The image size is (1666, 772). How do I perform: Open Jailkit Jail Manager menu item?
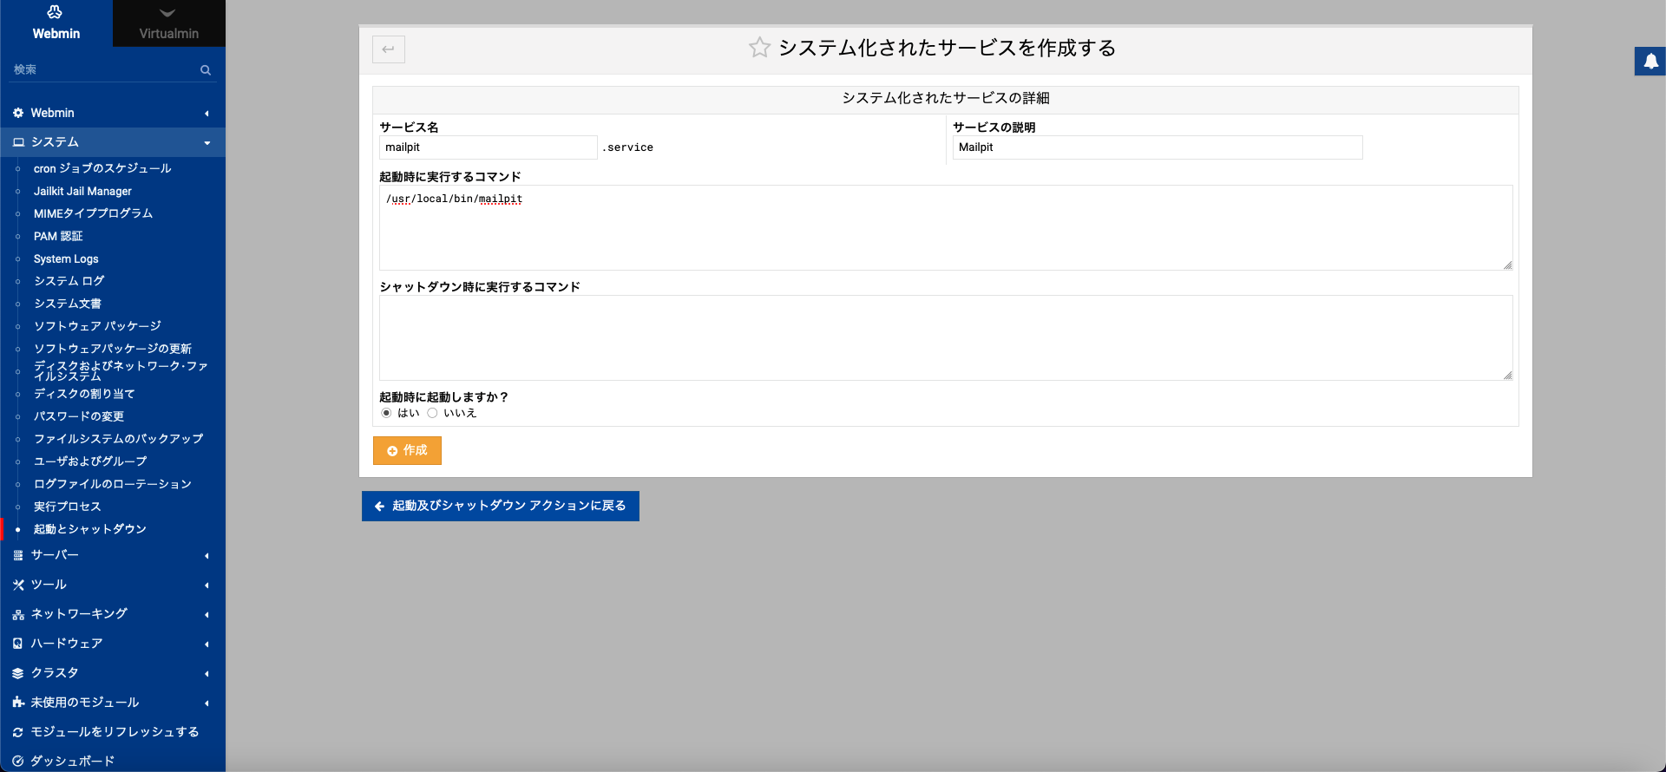click(x=82, y=191)
